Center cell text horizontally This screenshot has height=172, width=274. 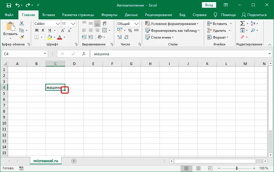tap(91, 30)
